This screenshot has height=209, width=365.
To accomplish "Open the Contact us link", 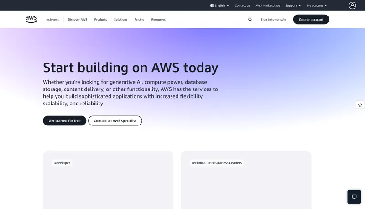I will (x=242, y=5).
